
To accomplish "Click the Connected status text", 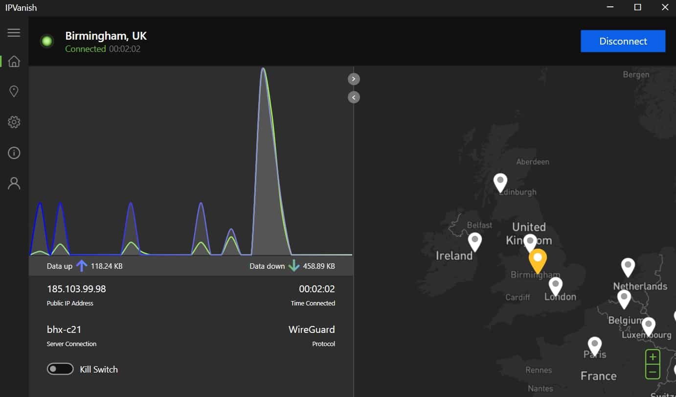I will click(x=86, y=49).
